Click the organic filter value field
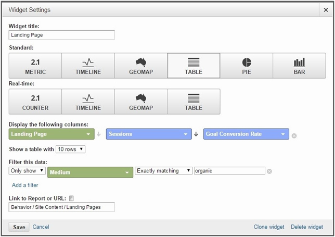 230,171
